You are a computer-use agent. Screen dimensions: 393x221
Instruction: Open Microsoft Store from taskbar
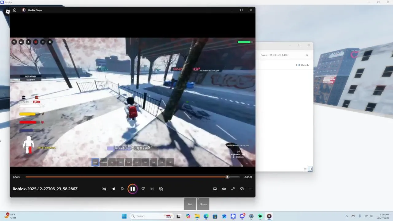pos(215,216)
